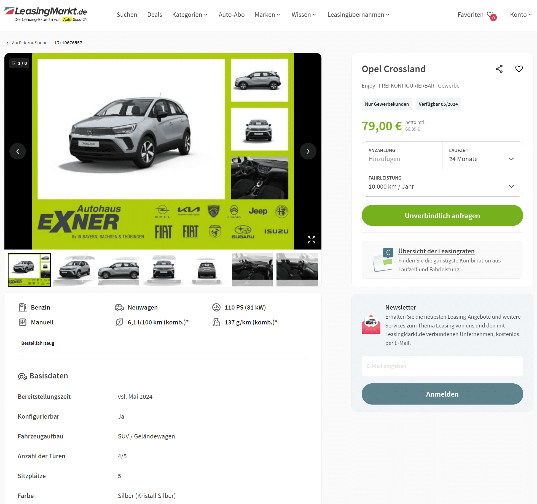
Task: Click the Benzin fuel pump icon
Action: (23, 307)
